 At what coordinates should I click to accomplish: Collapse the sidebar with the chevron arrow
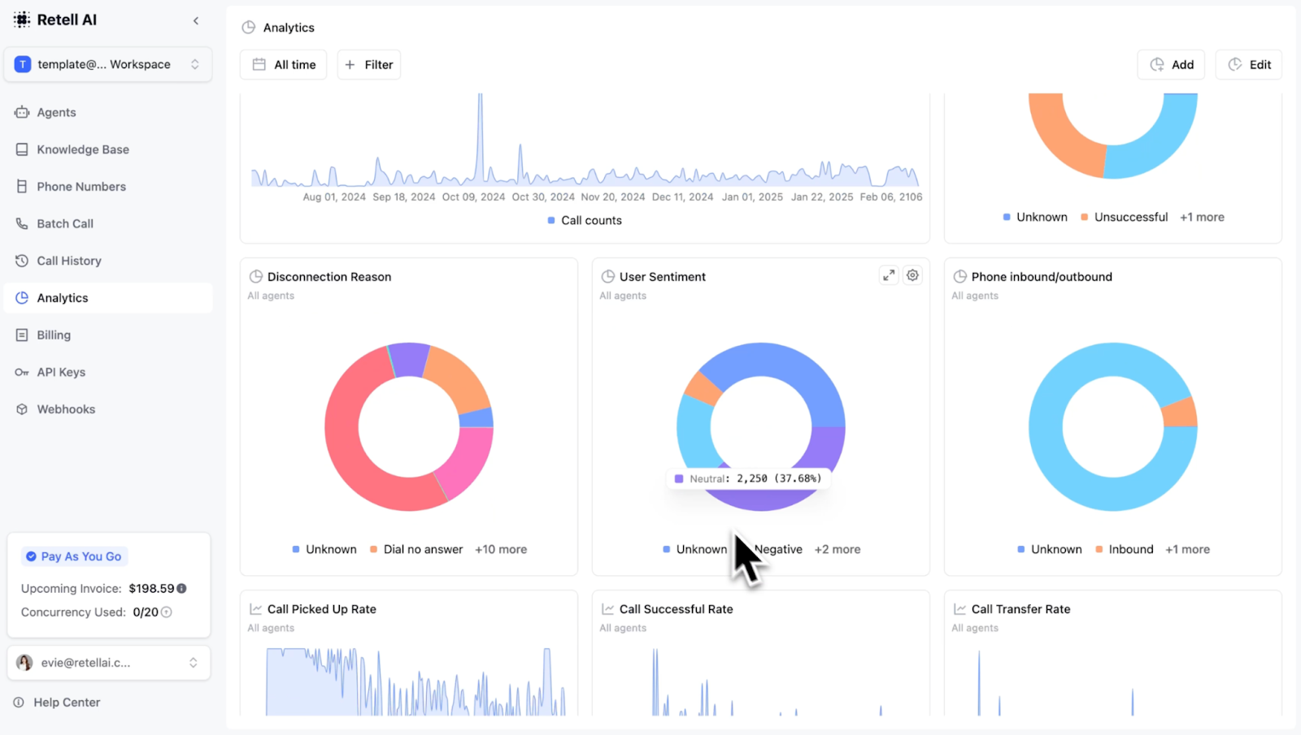pyautogui.click(x=196, y=20)
